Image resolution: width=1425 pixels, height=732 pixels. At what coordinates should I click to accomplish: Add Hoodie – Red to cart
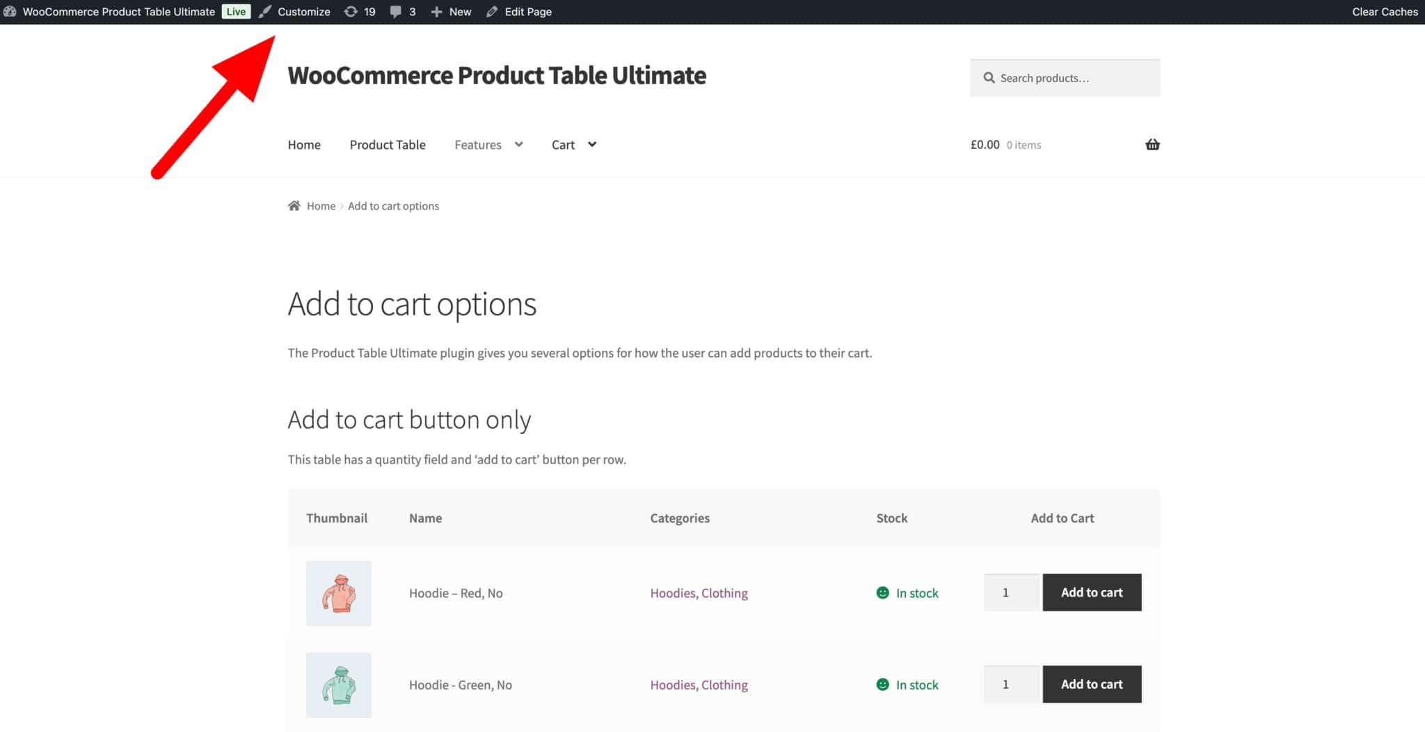coord(1092,593)
